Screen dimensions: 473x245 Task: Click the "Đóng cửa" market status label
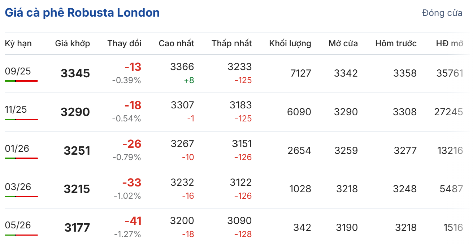442,13
